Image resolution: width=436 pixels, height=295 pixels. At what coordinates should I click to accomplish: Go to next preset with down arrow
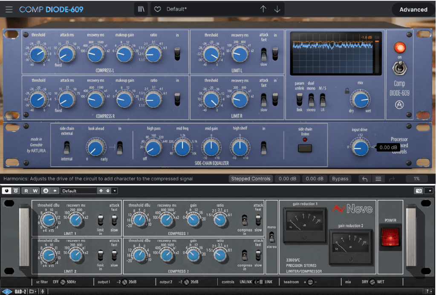(277, 9)
